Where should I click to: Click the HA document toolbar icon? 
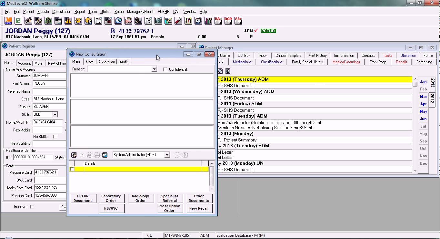point(218,21)
